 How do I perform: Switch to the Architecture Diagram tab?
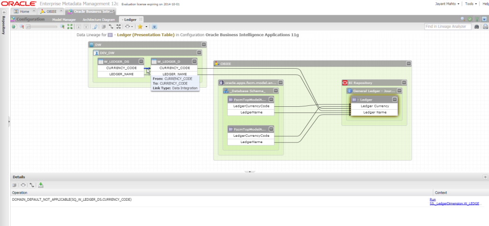99,20
